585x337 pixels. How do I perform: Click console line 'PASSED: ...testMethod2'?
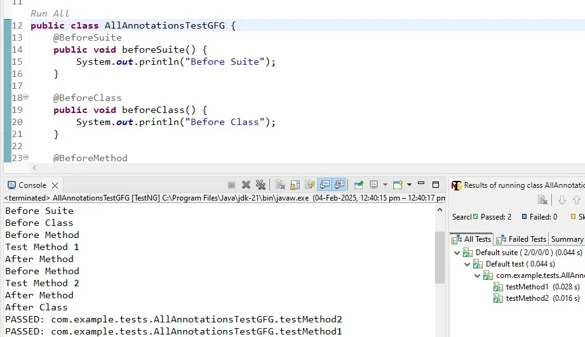click(173, 319)
